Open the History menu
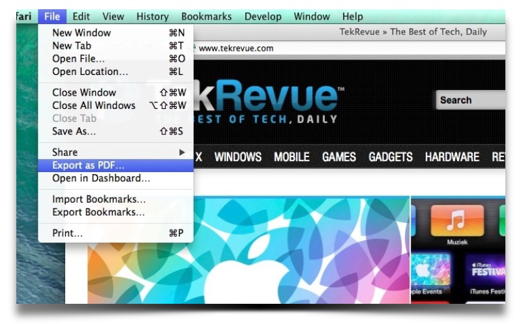Screen dimensions: 521x324 pos(153,16)
